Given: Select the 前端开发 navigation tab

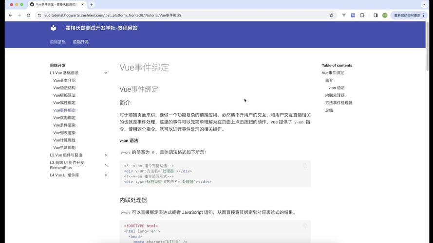Looking at the screenshot, I should [x=81, y=42].
